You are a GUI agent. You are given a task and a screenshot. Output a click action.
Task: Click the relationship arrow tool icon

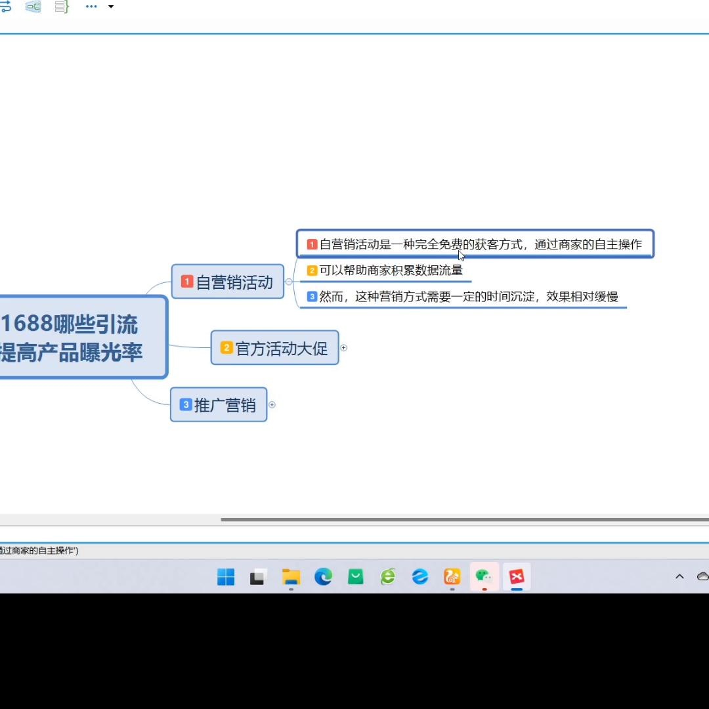[x=5, y=7]
